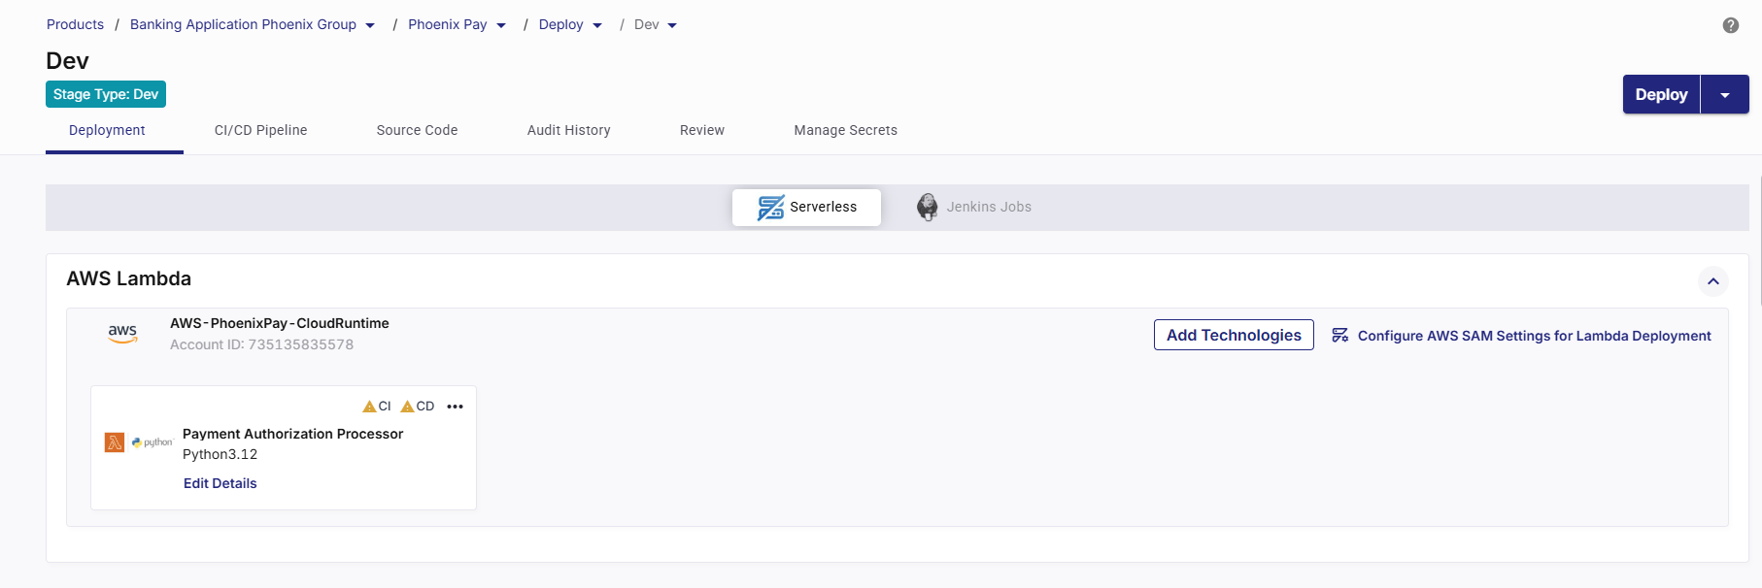Click the Python logo on the card
Viewport: 1762px width, 588px height.
click(152, 442)
